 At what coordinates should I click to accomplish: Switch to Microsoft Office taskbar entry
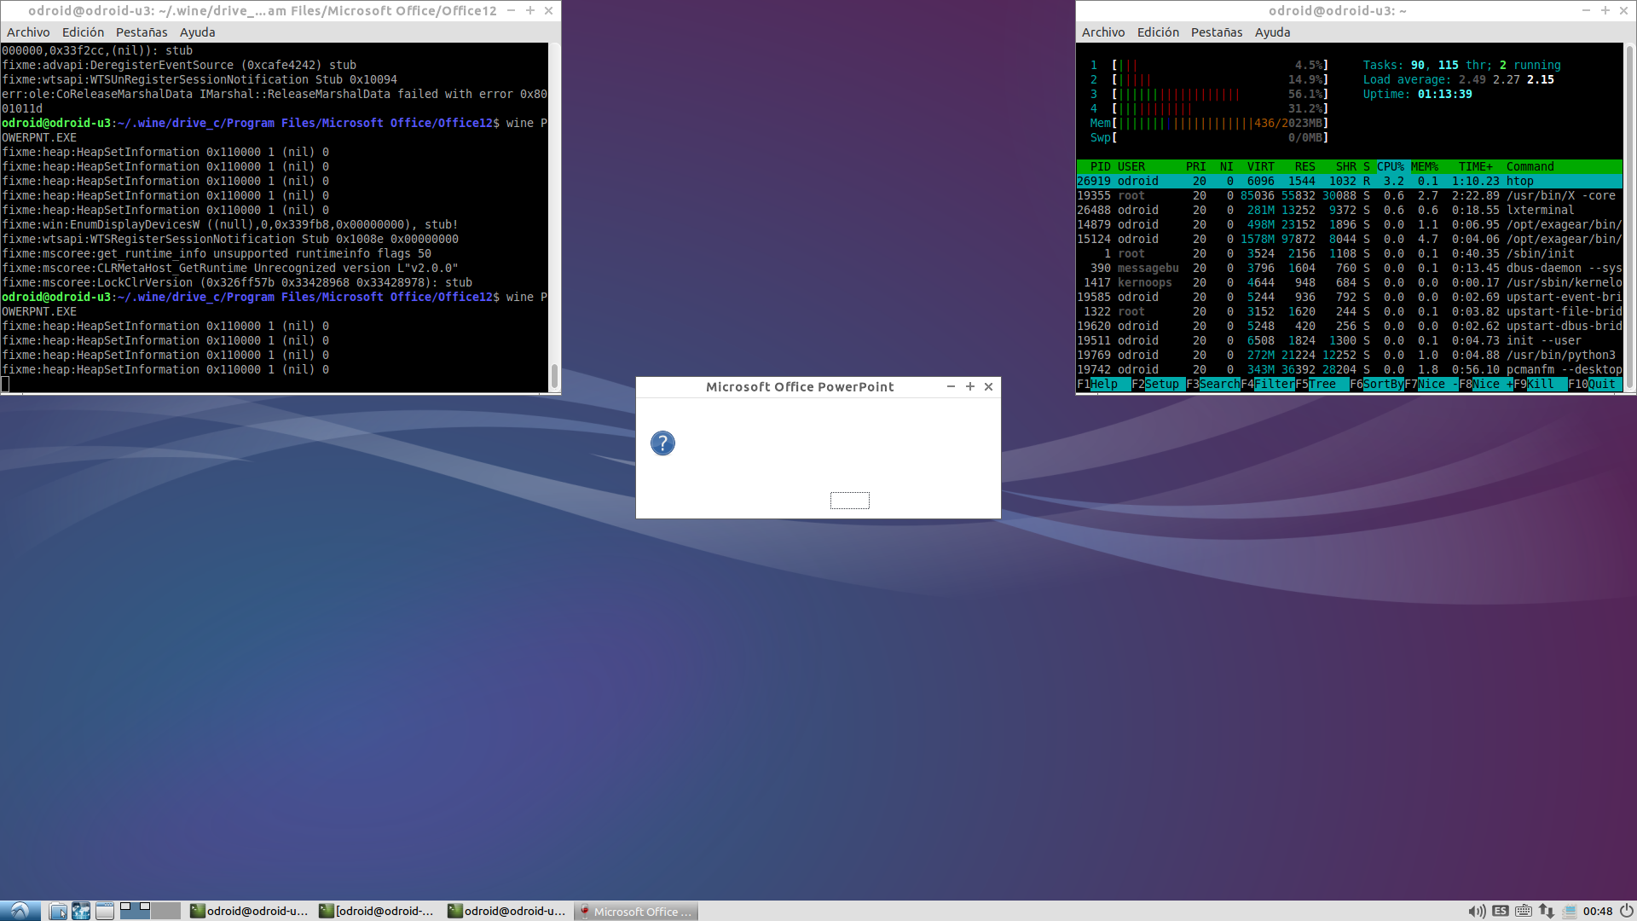[x=636, y=911]
